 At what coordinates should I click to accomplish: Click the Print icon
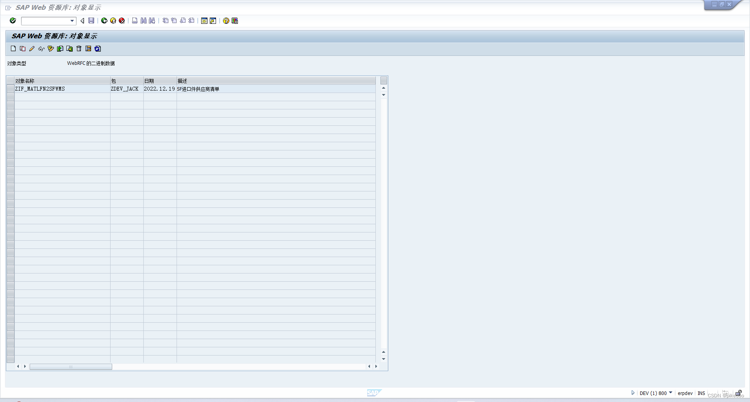[x=135, y=21]
